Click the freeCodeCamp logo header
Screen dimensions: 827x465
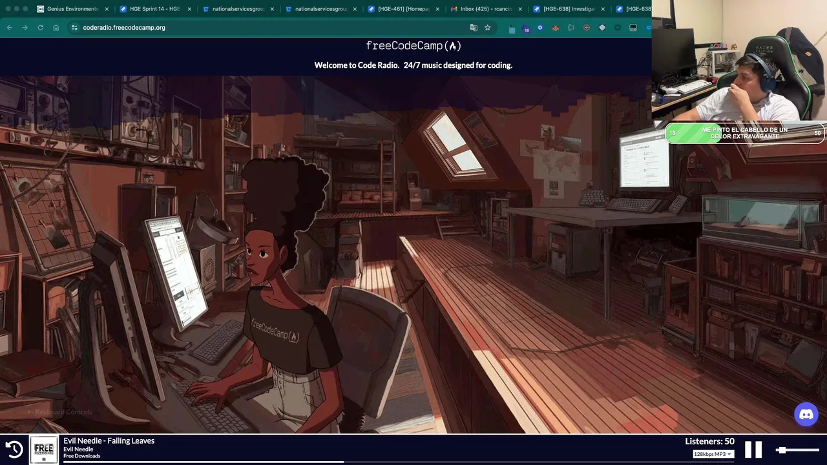pos(413,46)
